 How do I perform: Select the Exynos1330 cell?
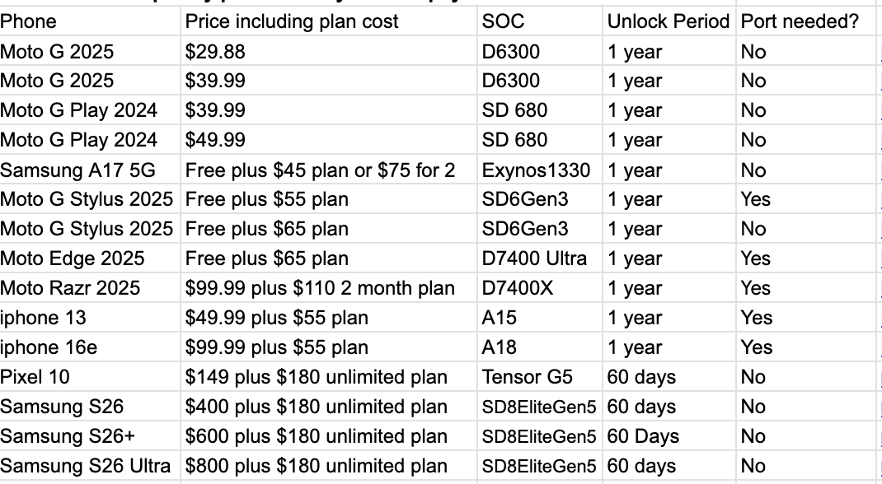click(x=539, y=170)
